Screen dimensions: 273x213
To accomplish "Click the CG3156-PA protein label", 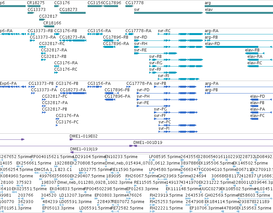I will click(99, 84).
